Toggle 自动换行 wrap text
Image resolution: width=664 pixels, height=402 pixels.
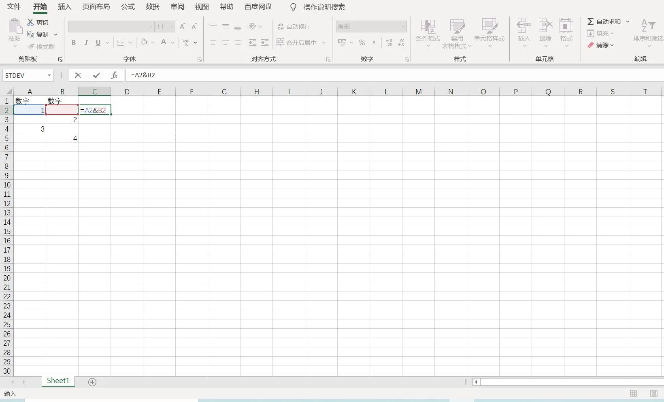click(x=294, y=26)
